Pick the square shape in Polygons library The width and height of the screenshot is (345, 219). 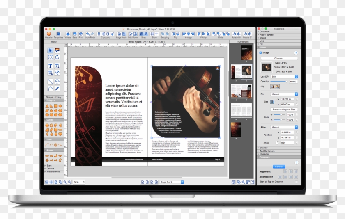click(x=56, y=106)
